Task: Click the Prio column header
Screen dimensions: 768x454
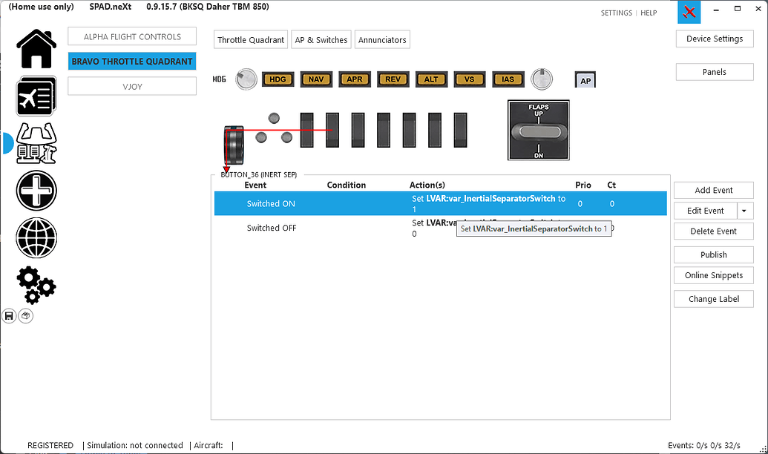Action: (582, 185)
